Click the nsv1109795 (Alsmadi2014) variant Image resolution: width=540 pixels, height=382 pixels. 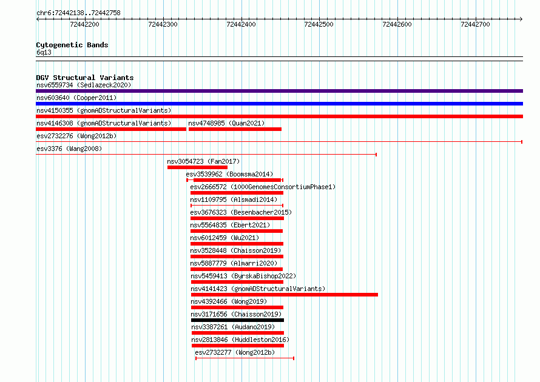tap(234, 199)
